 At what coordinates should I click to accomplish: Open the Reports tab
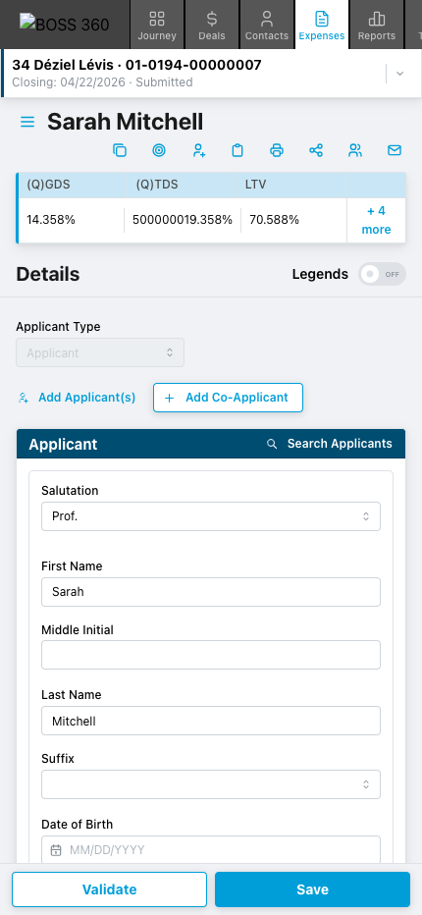(x=377, y=24)
